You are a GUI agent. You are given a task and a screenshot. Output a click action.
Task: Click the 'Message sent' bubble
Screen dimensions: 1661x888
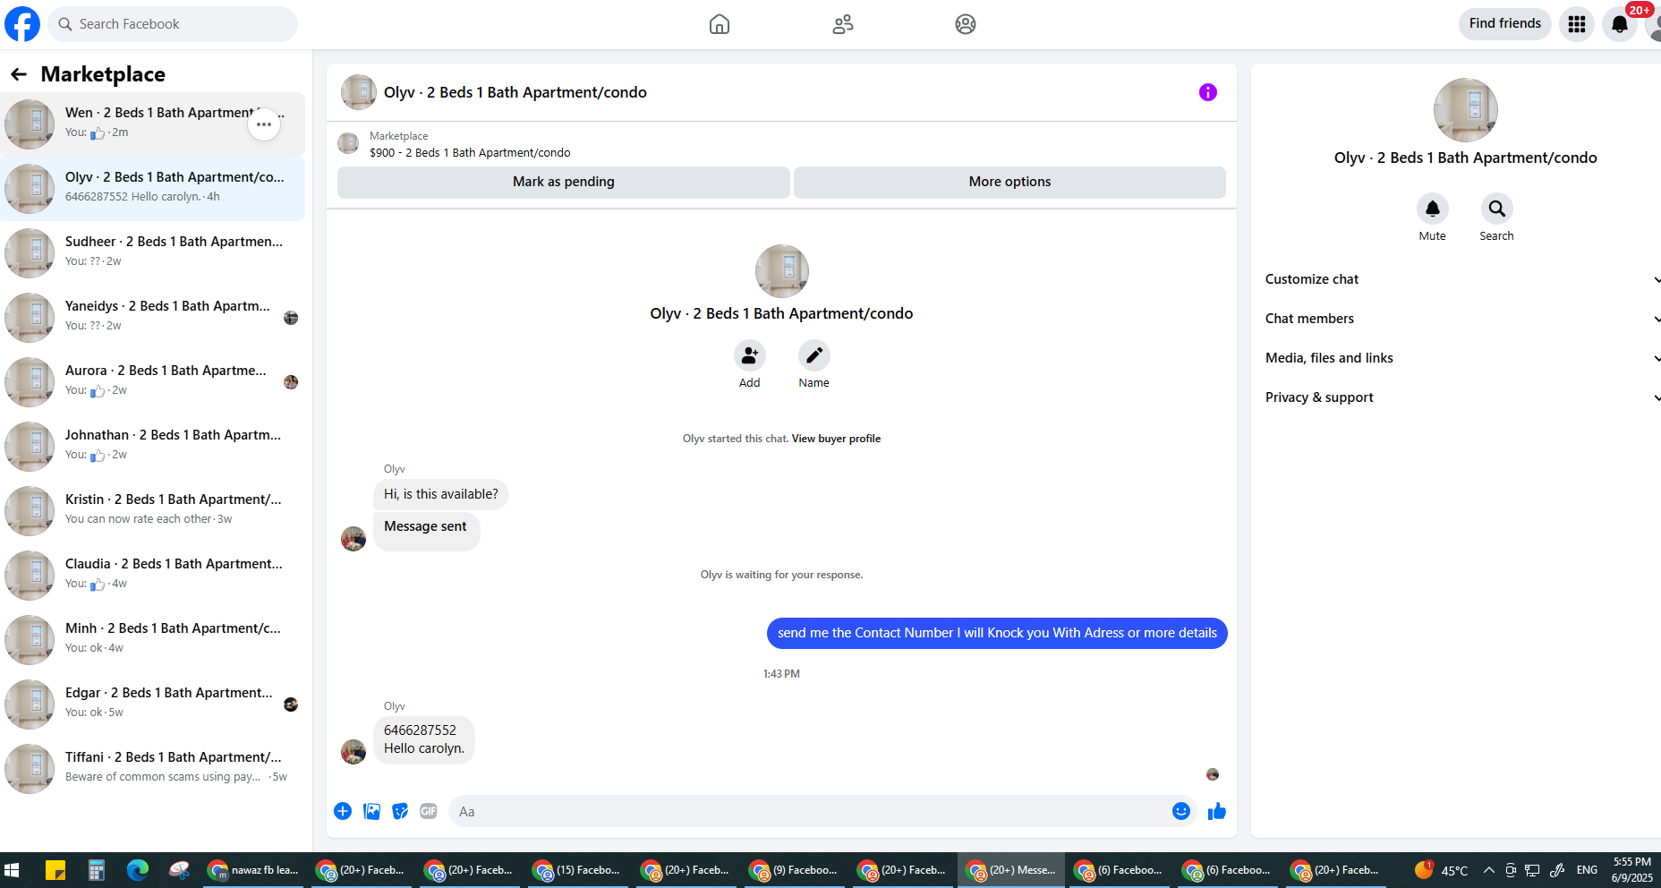click(426, 530)
